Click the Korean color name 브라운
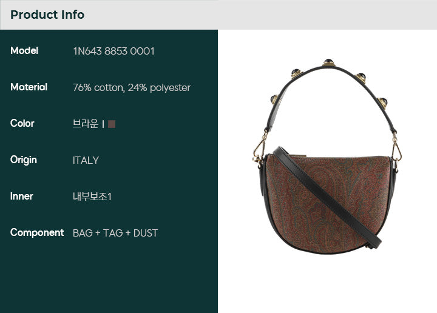 (x=86, y=124)
